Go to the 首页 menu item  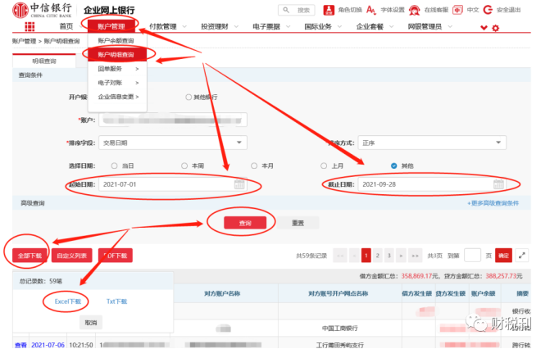click(66, 26)
